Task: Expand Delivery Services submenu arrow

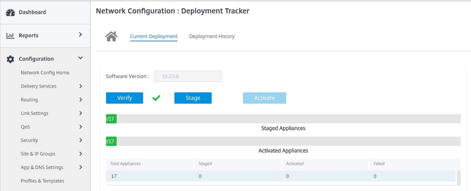Action: pyautogui.click(x=80, y=86)
